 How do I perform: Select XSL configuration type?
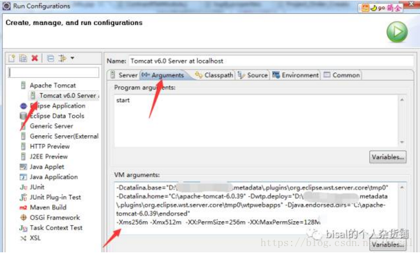coord(35,238)
